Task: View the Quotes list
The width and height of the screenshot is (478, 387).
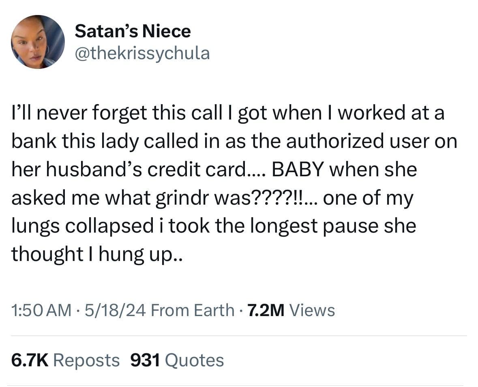Action: point(195,360)
